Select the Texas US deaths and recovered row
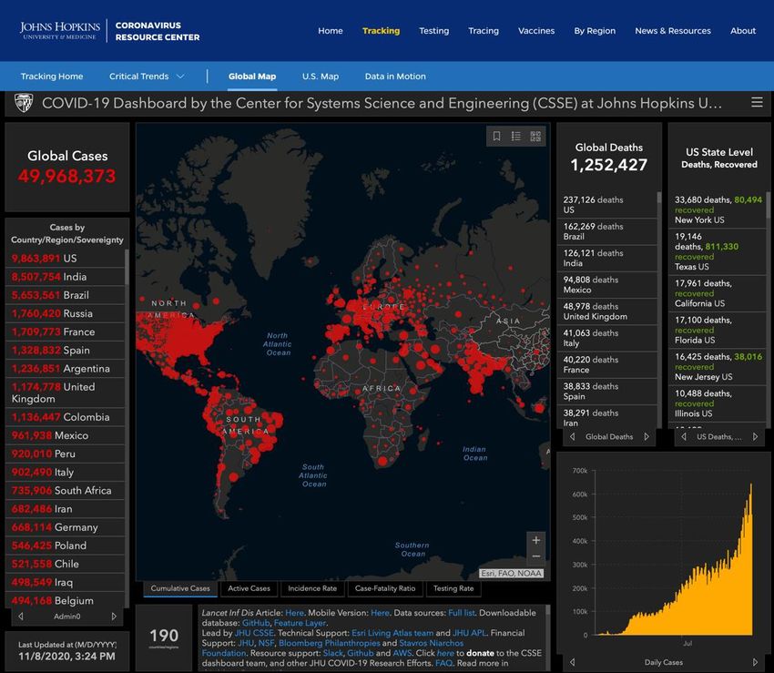This screenshot has height=673, width=774. pyautogui.click(x=718, y=252)
